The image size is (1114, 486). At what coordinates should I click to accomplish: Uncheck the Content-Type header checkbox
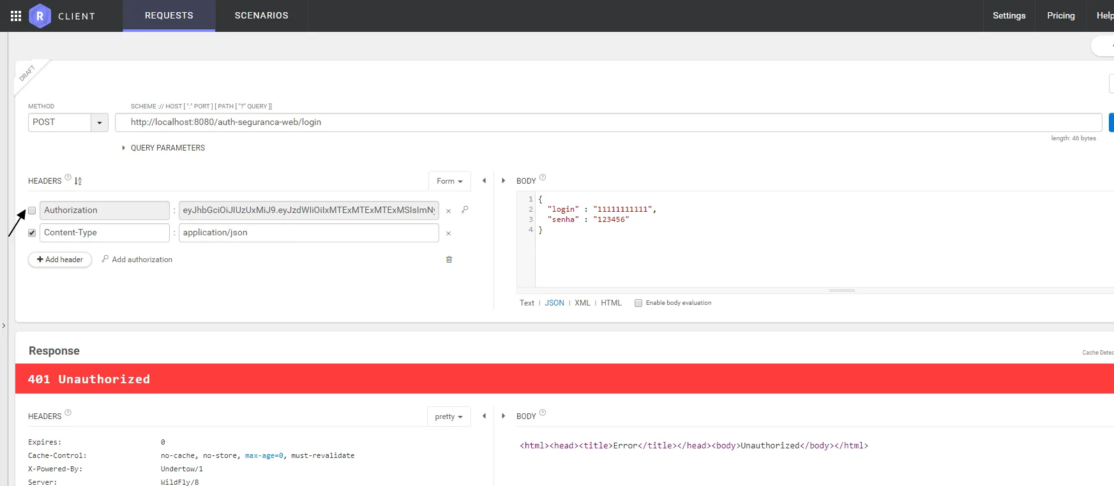[32, 233]
